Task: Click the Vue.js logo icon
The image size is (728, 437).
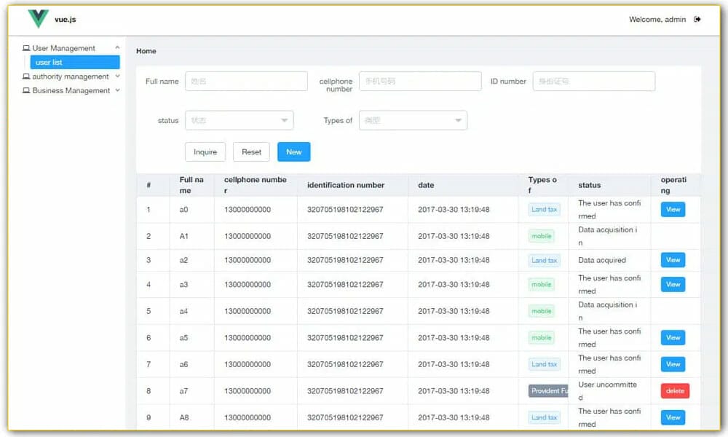Action: coord(38,19)
